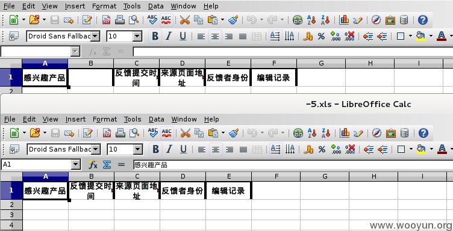Select column F header in lower sheet
The height and width of the screenshot is (231, 453).
pos(276,176)
